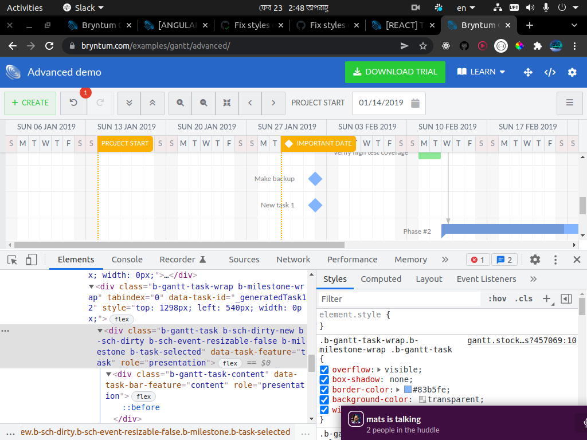
Task: Uncheck the box-shadow style property
Action: 324,380
